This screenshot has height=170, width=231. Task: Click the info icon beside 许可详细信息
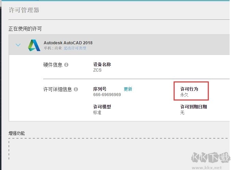pyautogui.click(x=76, y=89)
